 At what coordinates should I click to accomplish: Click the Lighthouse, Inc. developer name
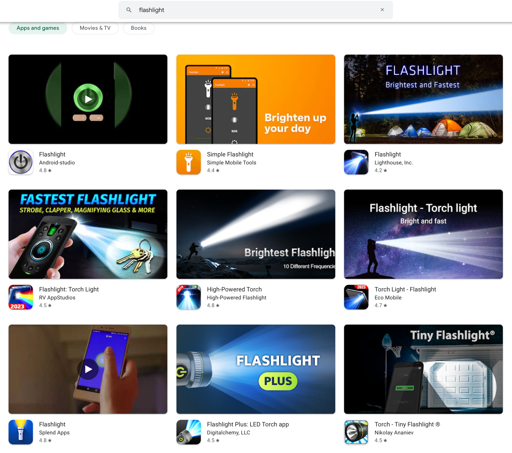[x=394, y=163]
